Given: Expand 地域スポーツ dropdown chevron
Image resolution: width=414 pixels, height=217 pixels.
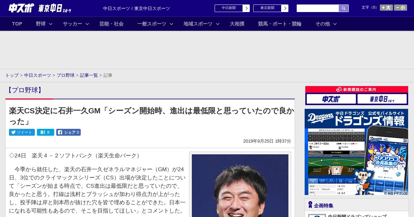Looking at the screenshot, I should [218, 24].
